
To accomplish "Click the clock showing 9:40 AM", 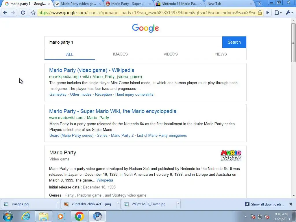I will (x=281, y=214).
